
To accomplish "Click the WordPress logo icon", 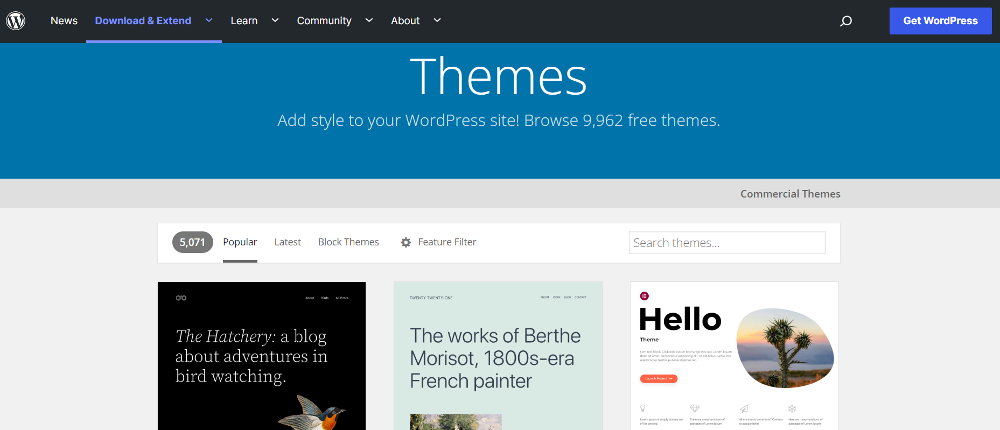I will [16, 21].
